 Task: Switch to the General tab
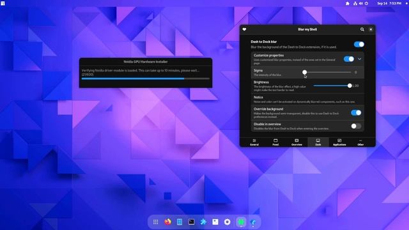point(254,142)
